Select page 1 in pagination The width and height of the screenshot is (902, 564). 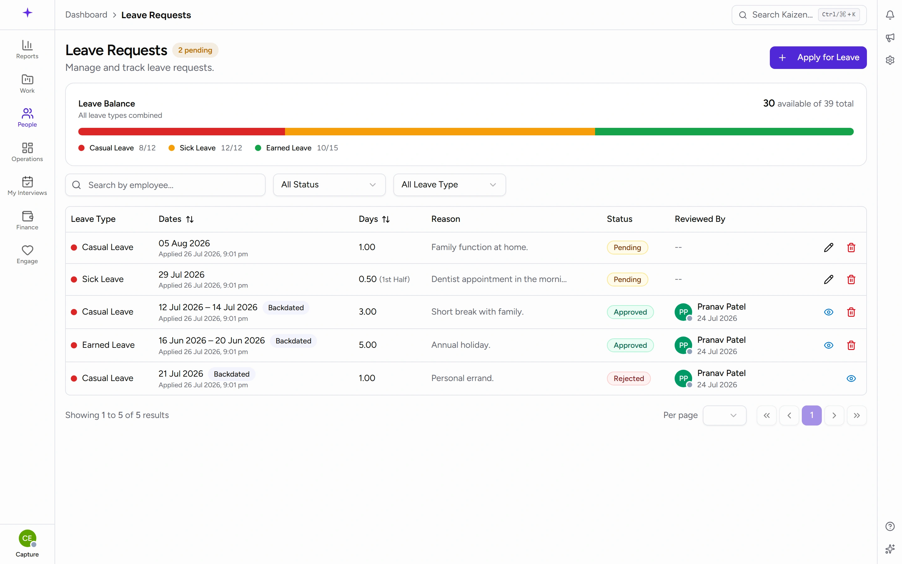(811, 415)
